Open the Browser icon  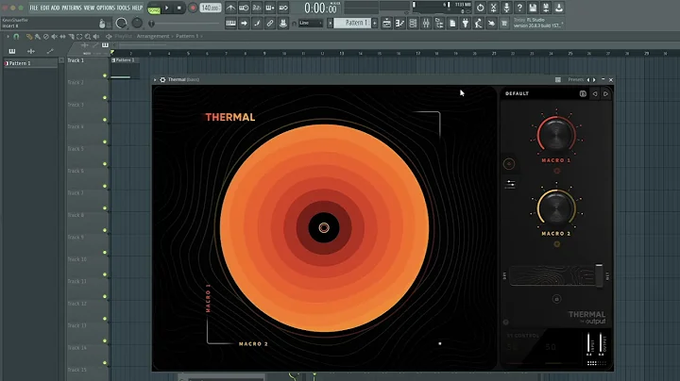tap(439, 24)
